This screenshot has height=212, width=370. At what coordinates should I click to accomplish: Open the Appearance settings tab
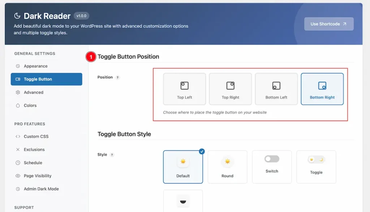tap(47, 66)
